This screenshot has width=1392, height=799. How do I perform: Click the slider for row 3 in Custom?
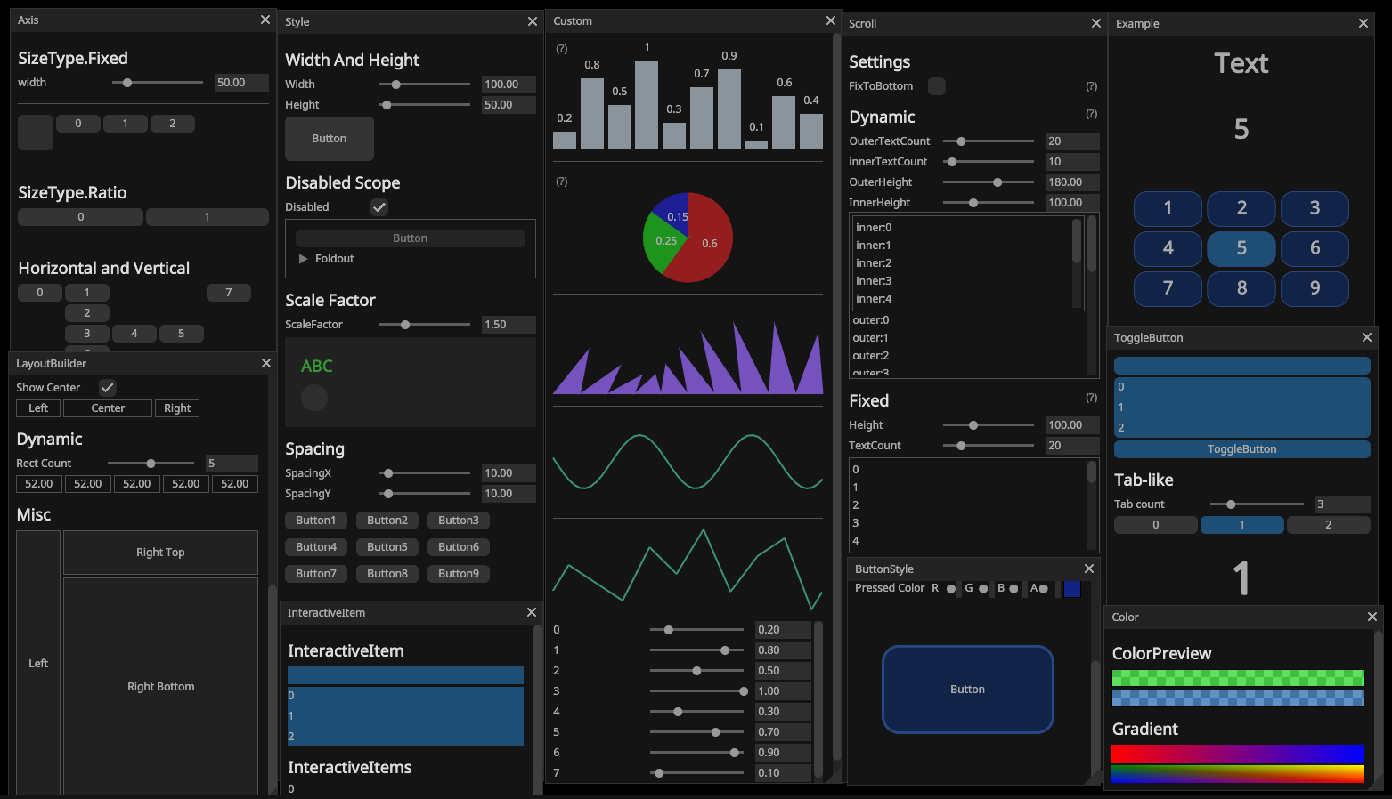pos(696,691)
